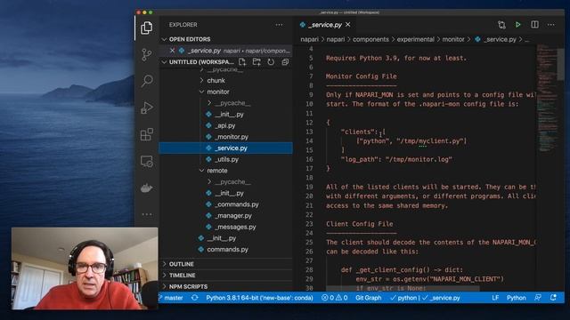Open Git Graph from status bar
This screenshot has height=320, width=570.
coord(368,298)
